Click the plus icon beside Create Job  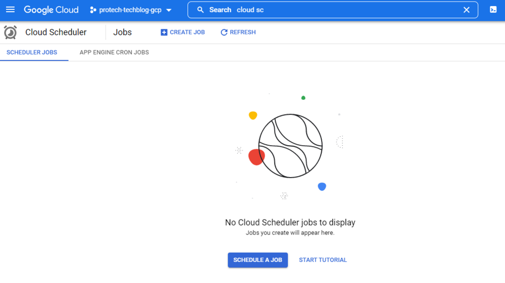click(164, 32)
